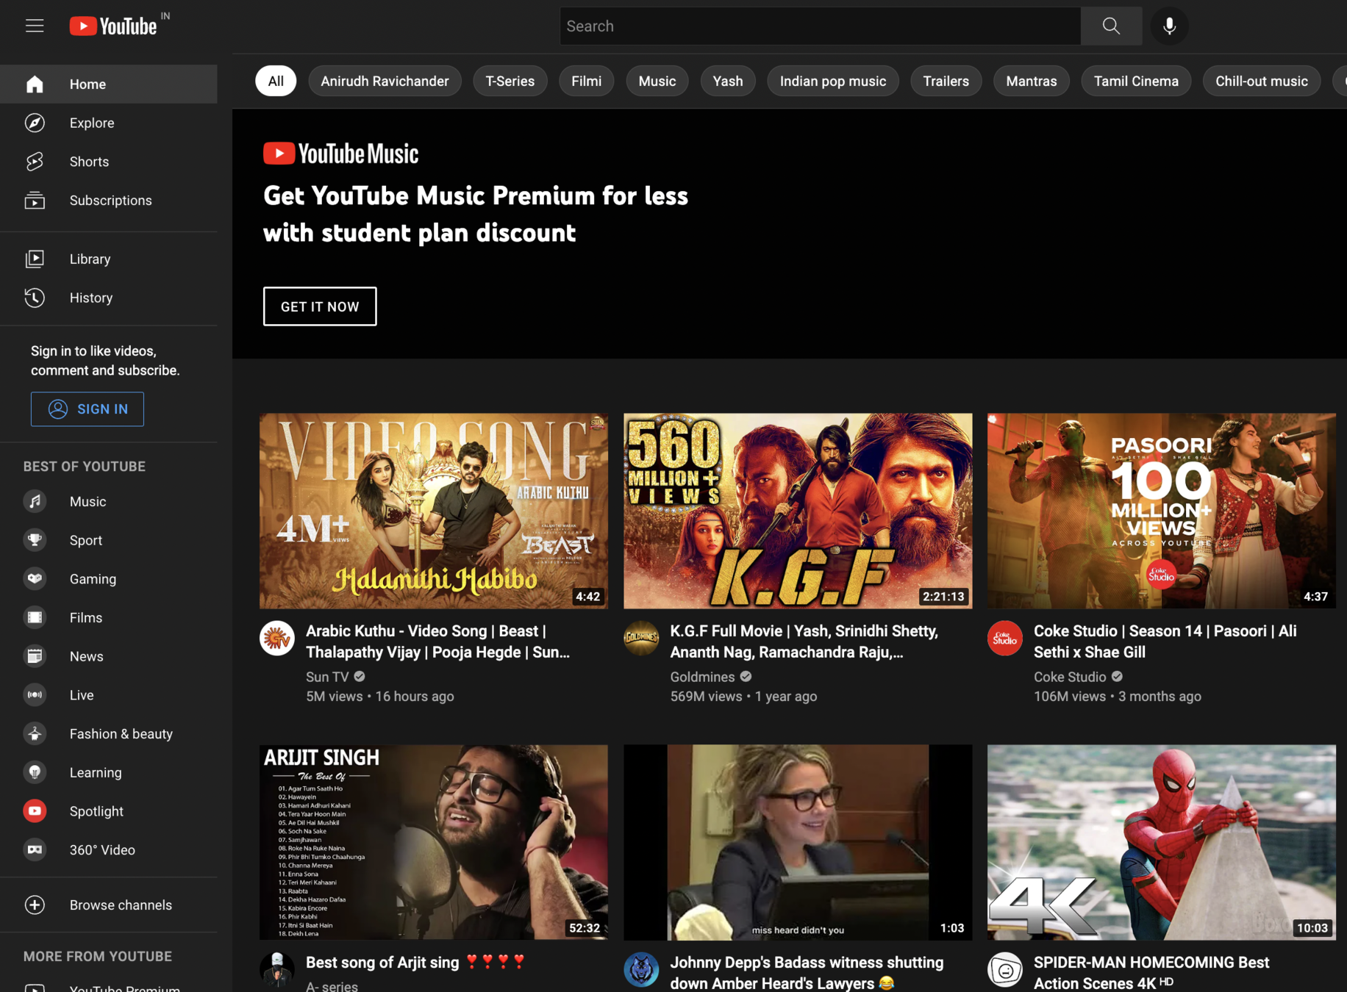Open Subscriptions icon in sidebar
The height and width of the screenshot is (992, 1347).
(35, 201)
